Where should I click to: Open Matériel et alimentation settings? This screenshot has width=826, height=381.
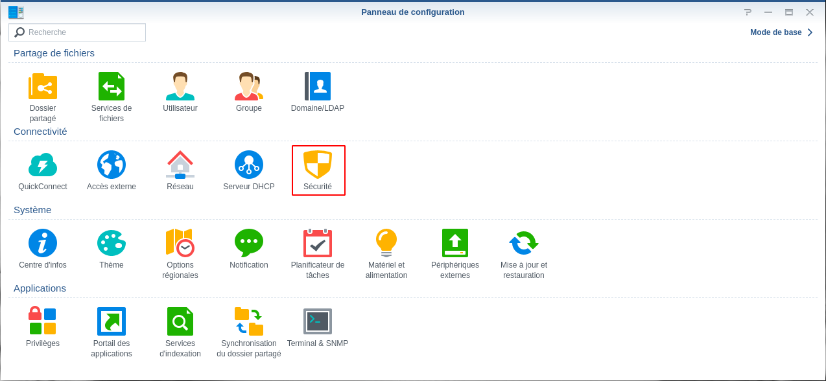pyautogui.click(x=386, y=244)
